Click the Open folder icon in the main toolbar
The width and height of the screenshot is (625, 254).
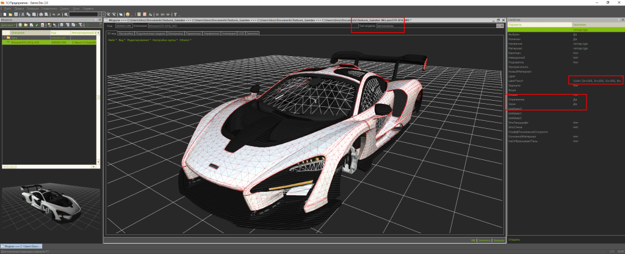click(10, 15)
